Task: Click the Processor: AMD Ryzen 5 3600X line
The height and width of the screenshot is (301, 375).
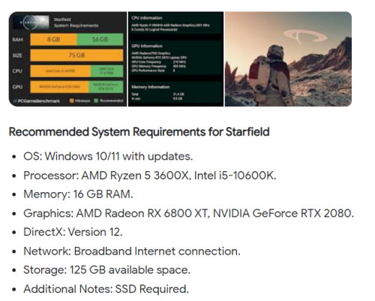Action: tap(150, 176)
